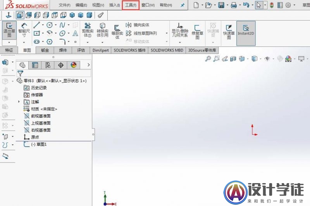Toggle the Instant2D button
The width and height of the screenshot is (310, 206).
tap(246, 33)
